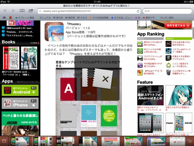Tap the 週アスPLUS for iPhone button
The image size is (194, 146).
click(x=20, y=103)
